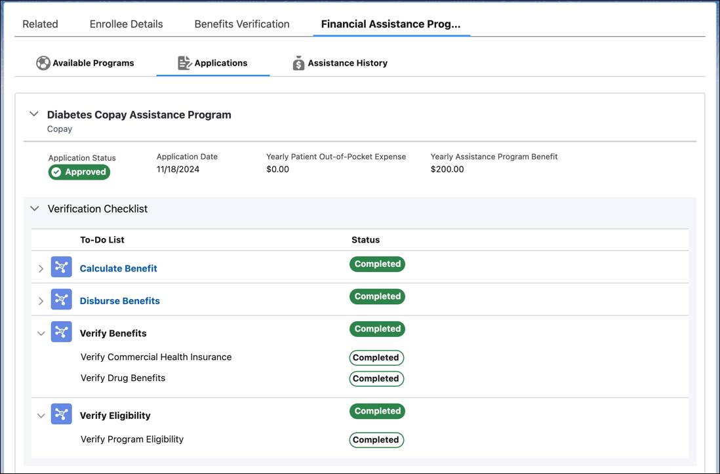Screen dimensions: 720x474
Task: Collapse the Verify Benefits row
Action: [41, 334]
